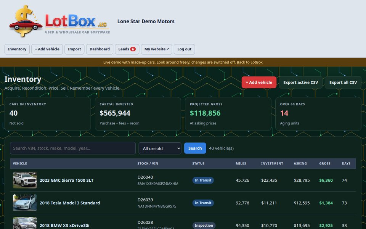Open 2023 GMC Sierra 1500 SLT

coord(66,180)
